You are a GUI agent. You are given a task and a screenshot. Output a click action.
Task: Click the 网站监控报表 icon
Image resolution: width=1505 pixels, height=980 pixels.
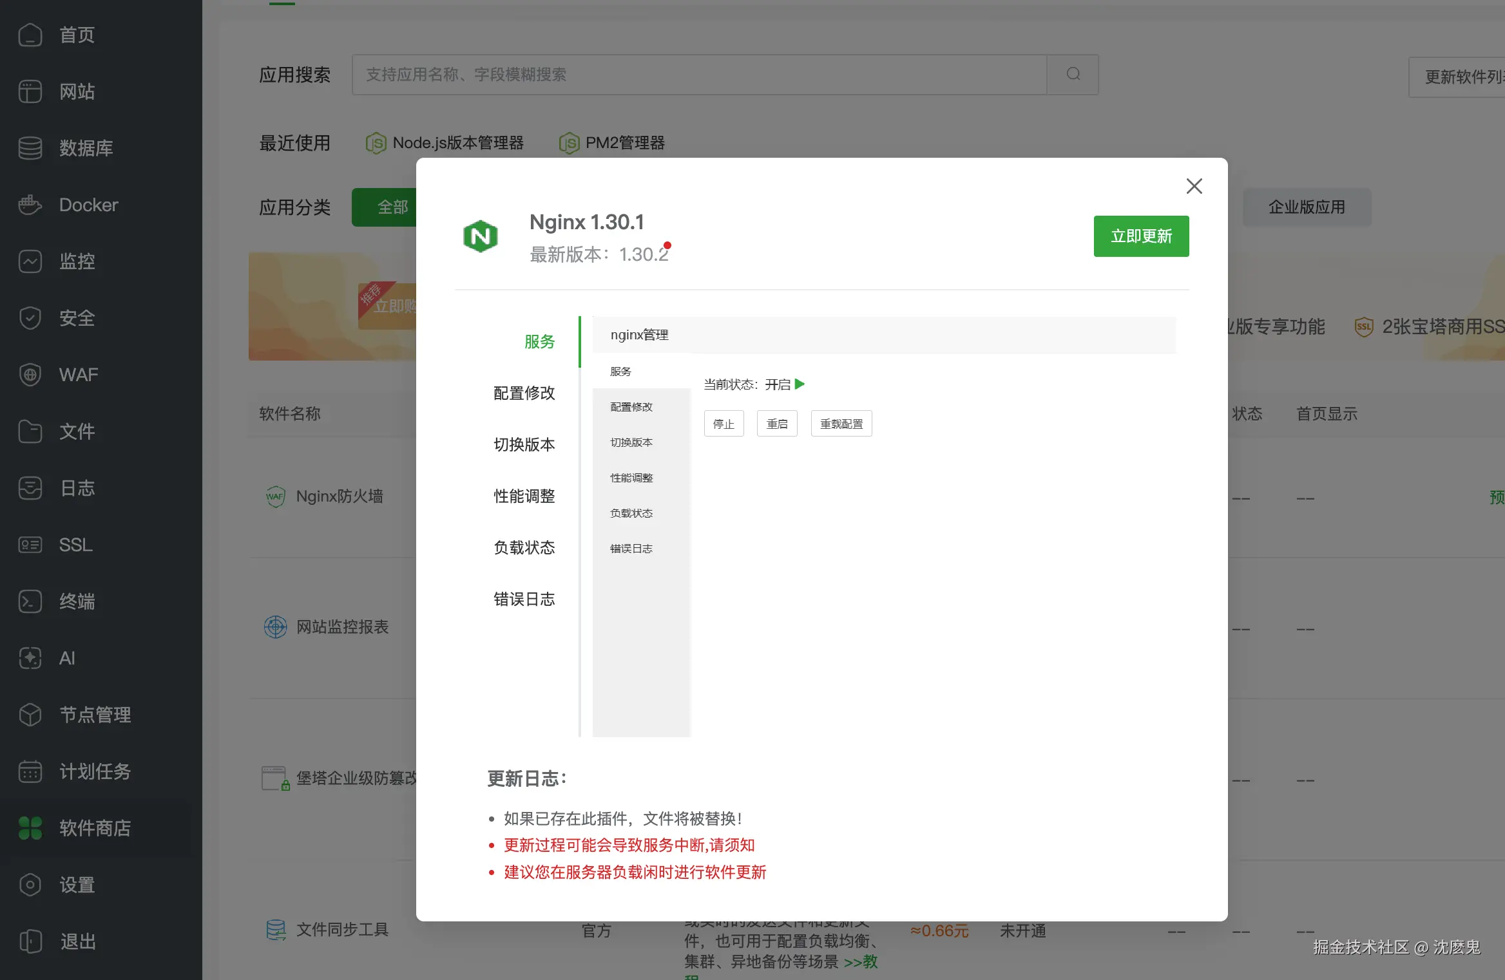[275, 627]
